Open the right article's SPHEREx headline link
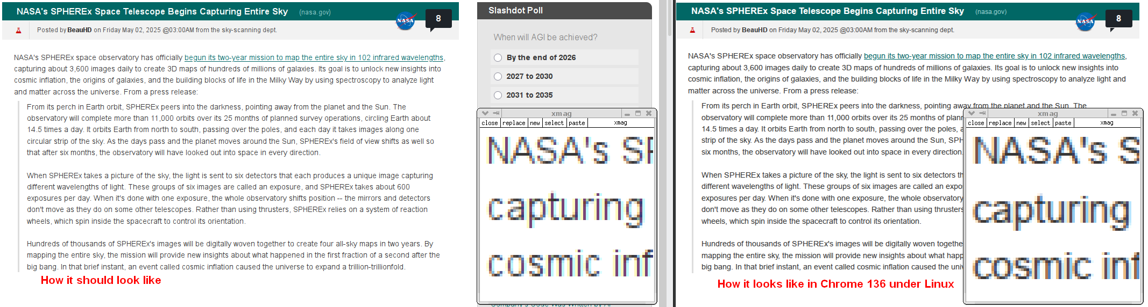 (x=827, y=11)
